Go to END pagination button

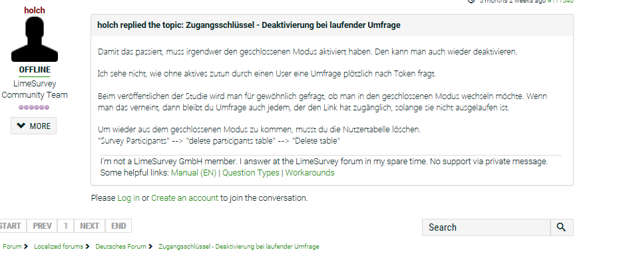[x=118, y=225]
